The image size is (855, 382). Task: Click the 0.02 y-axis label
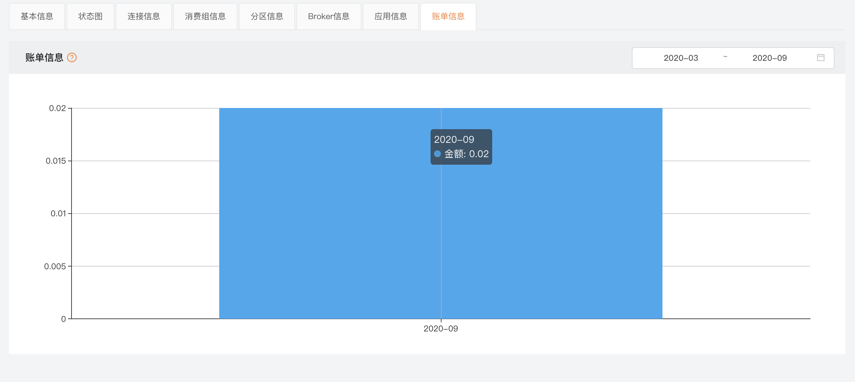point(58,108)
